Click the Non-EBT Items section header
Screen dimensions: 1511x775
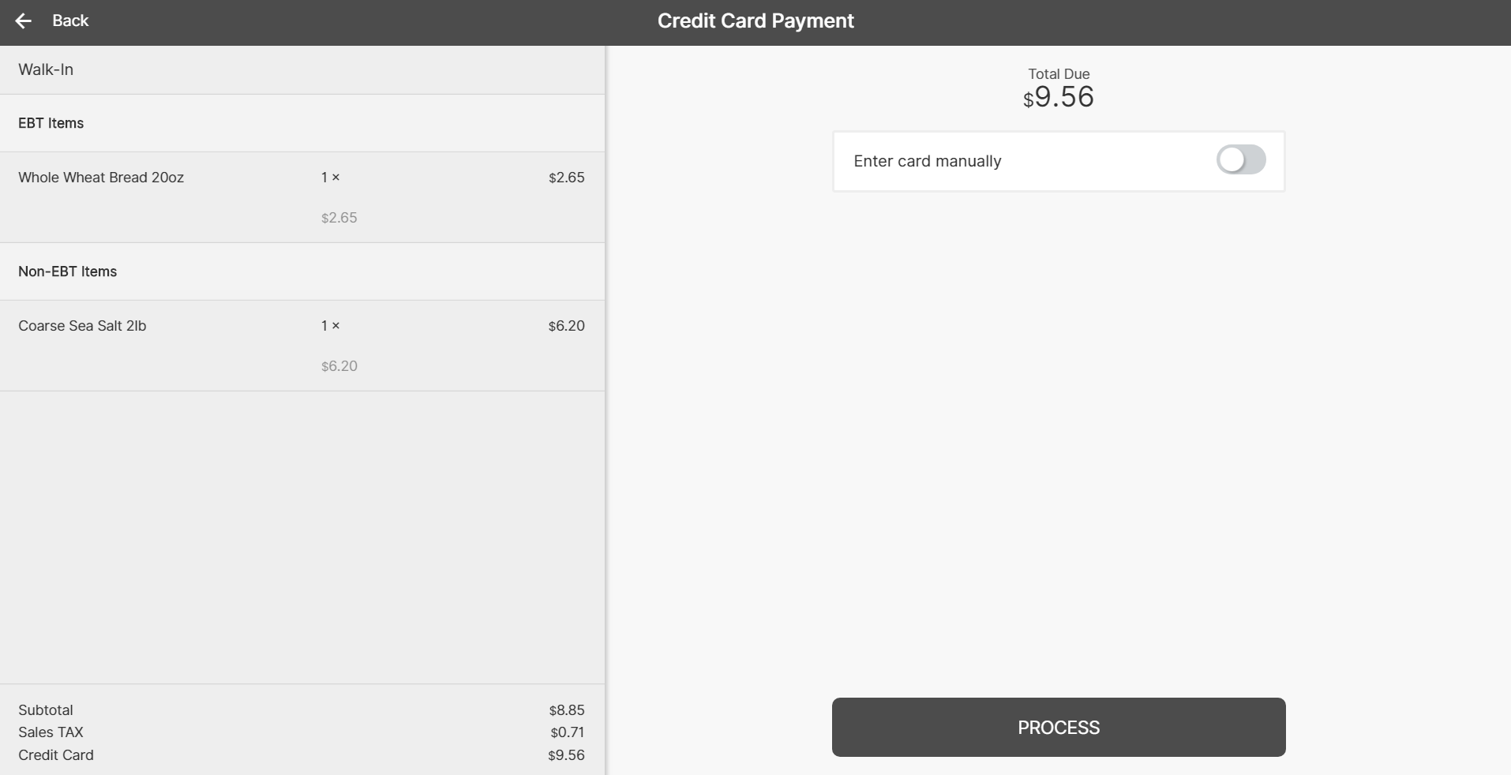[x=68, y=271]
